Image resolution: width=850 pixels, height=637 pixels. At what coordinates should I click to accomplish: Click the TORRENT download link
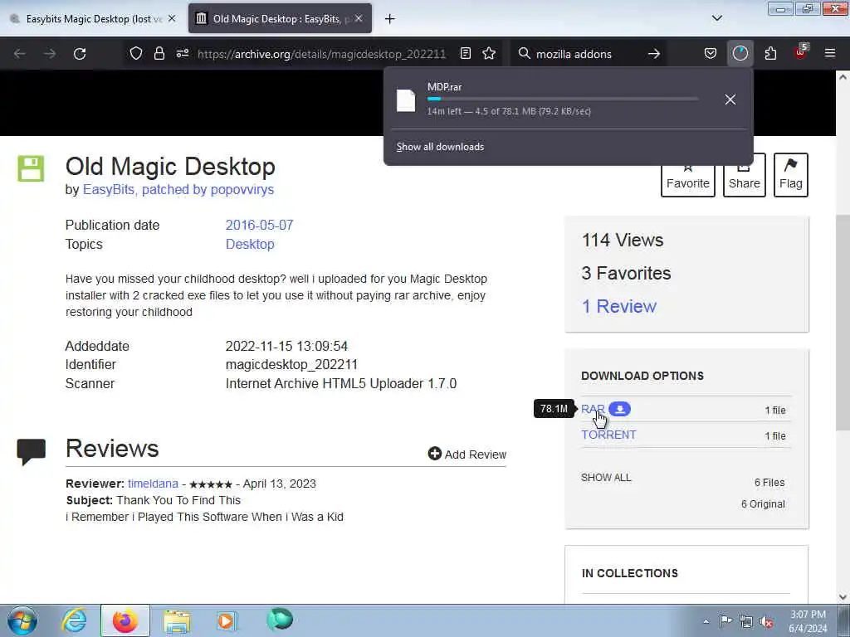tap(608, 435)
